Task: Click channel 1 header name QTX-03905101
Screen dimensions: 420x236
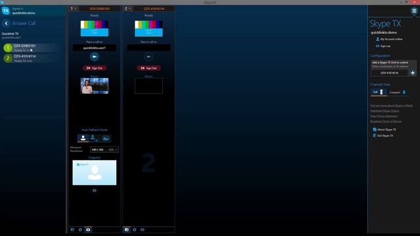Action: tap(100, 9)
